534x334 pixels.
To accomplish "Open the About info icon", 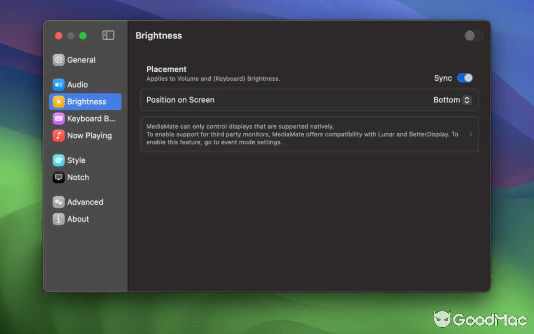I will click(x=58, y=219).
